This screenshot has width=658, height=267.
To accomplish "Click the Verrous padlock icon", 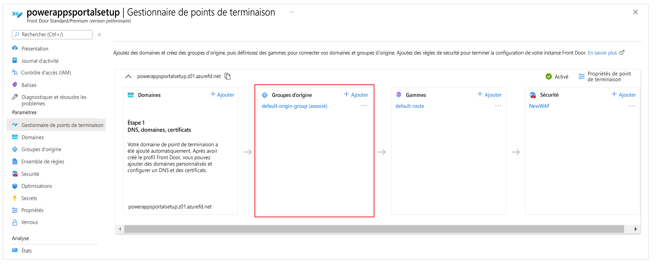I will pos(15,222).
